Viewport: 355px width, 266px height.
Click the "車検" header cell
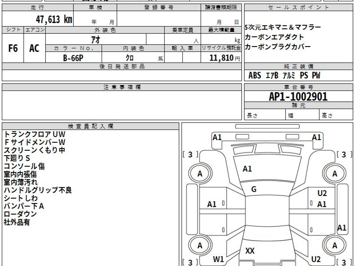point(95,8)
